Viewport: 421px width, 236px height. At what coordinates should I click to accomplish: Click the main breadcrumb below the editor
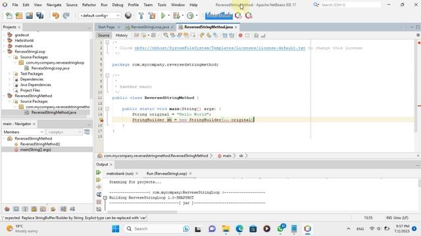226,155
